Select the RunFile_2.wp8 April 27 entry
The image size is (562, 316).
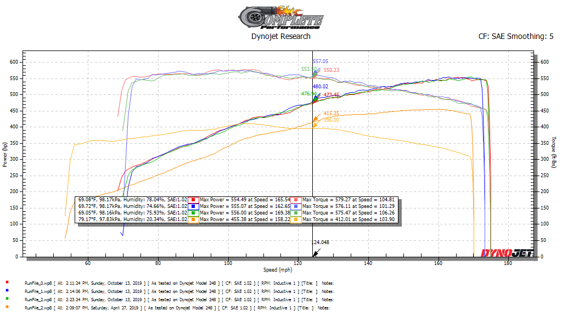(x=177, y=308)
